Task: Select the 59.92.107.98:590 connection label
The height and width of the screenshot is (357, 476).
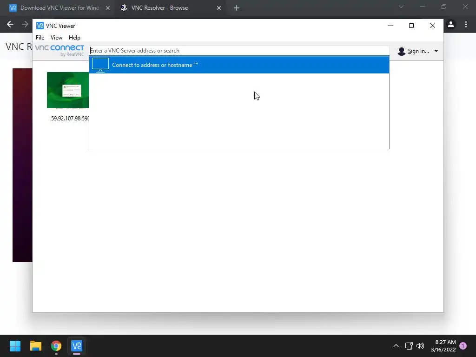Action: tap(70, 119)
